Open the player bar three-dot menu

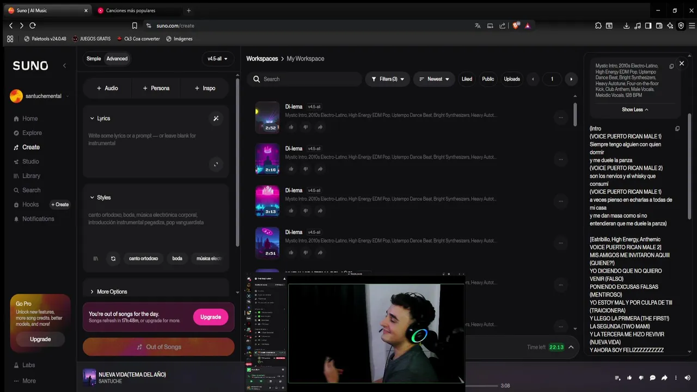tap(676, 378)
